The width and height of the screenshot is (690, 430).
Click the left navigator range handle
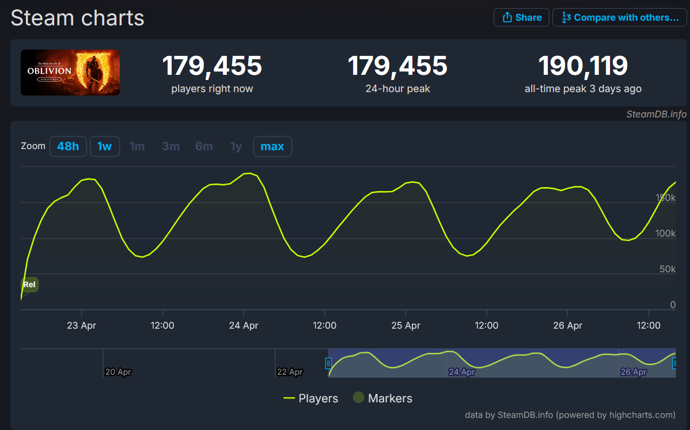(328, 363)
